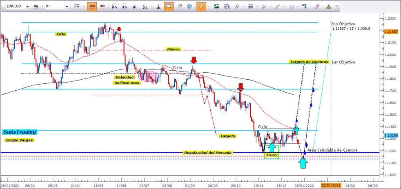Image resolution: width=401 pixels, height=189 pixels.
Task: Expand the chart type dropdown arrow
Action: (x=83, y=7)
